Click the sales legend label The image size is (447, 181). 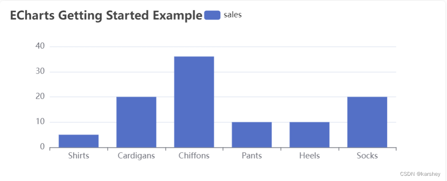click(x=232, y=15)
